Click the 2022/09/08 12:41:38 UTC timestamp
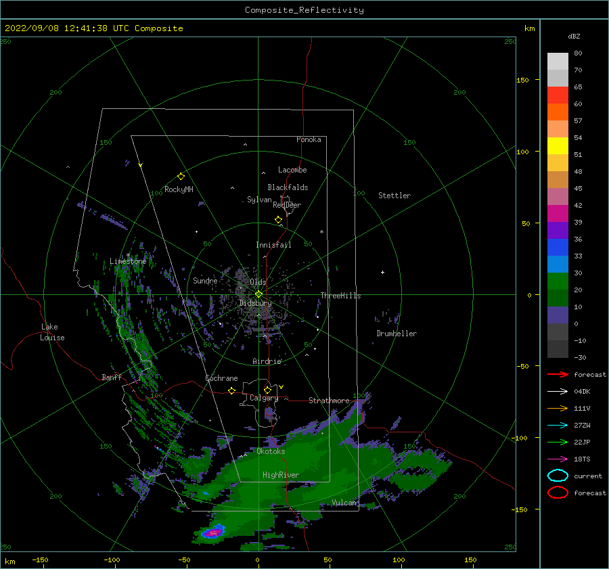609x569 pixels. (67, 28)
